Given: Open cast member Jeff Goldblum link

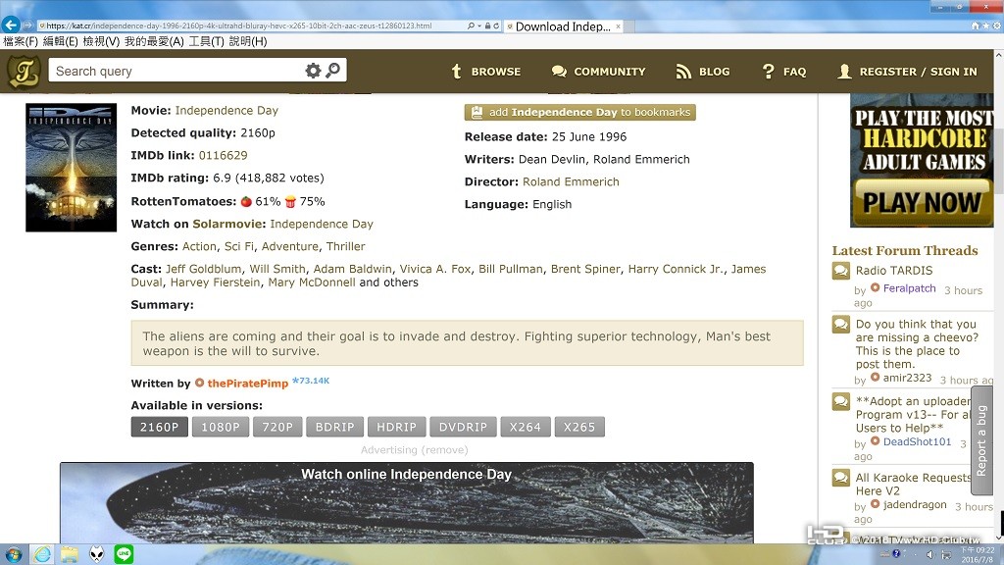Looking at the screenshot, I should (x=204, y=269).
